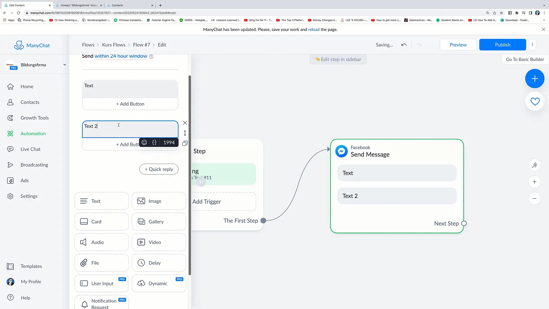Click the ManyChat logo
The height and width of the screenshot is (309, 549).
click(x=32, y=45)
